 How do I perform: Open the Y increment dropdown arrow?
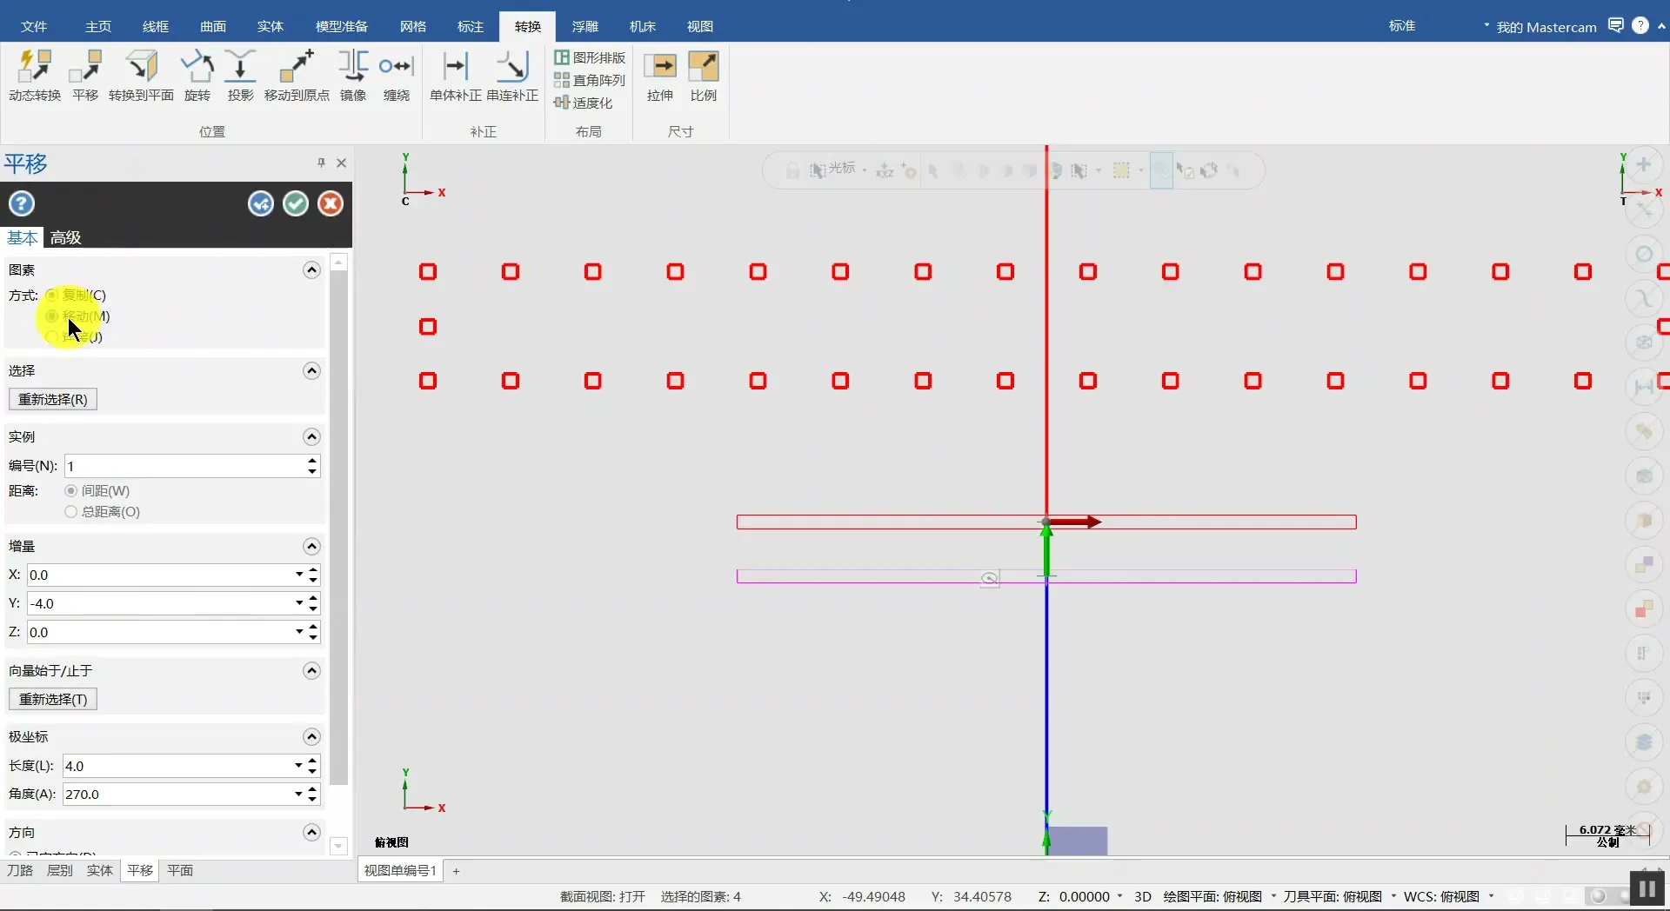pos(299,603)
